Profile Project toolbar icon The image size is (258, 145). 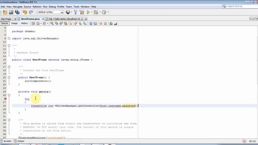[x=104, y=12]
